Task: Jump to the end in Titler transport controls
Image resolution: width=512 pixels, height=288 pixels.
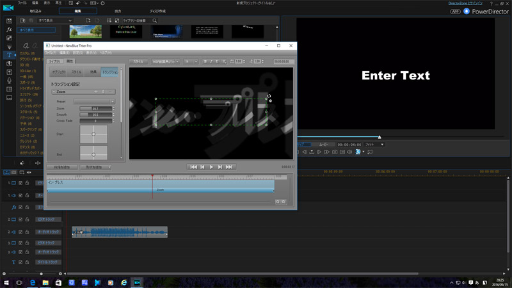Action: [x=229, y=166]
